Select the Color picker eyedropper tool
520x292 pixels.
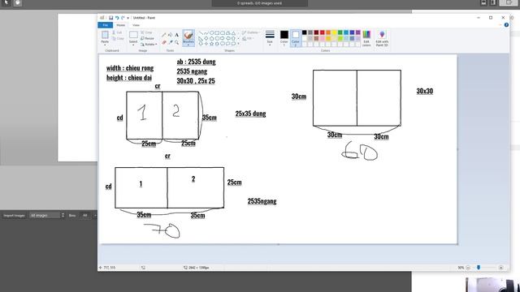point(170,42)
